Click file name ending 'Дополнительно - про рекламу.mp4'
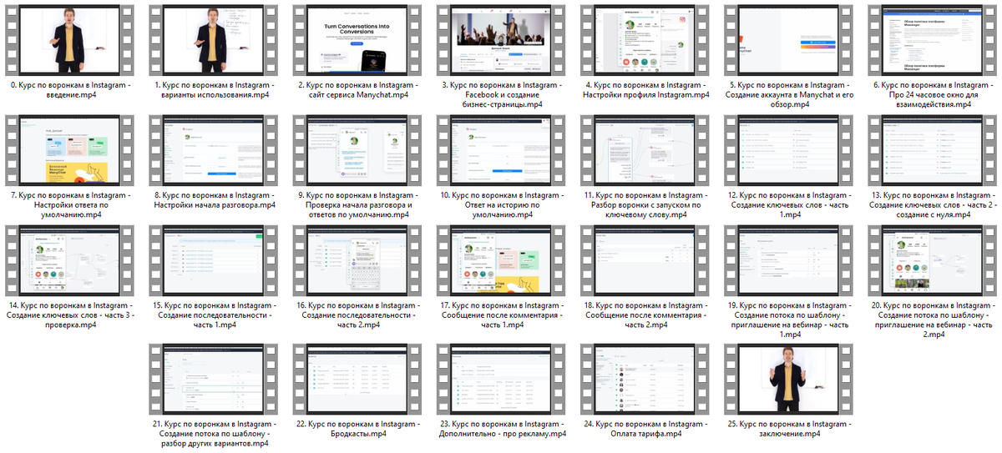This screenshot has width=1002, height=453. coord(501,429)
